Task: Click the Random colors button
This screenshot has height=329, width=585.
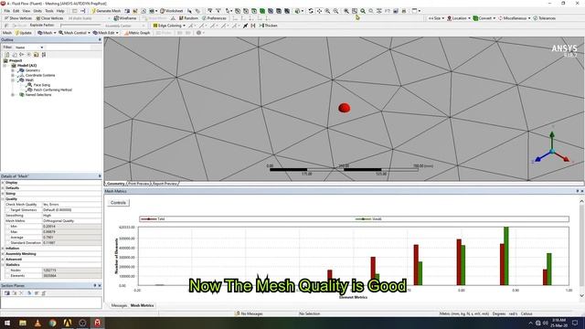Action: click(x=188, y=18)
